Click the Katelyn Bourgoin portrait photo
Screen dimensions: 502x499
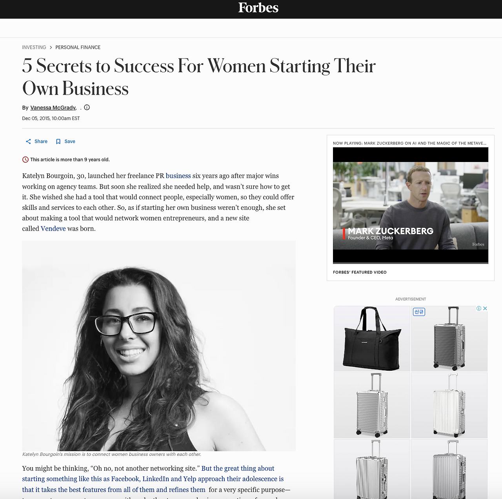pyautogui.click(x=159, y=346)
